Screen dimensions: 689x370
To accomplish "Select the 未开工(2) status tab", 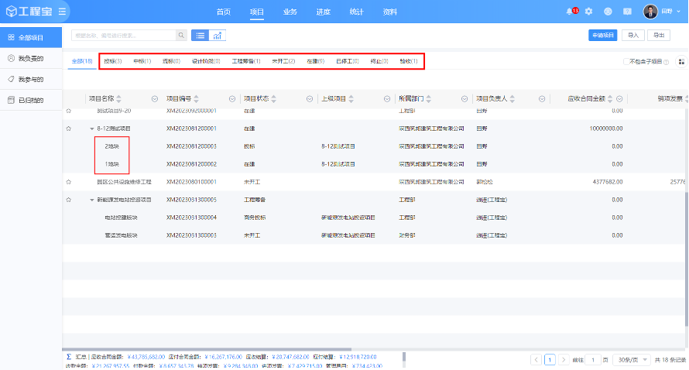I will tap(283, 61).
